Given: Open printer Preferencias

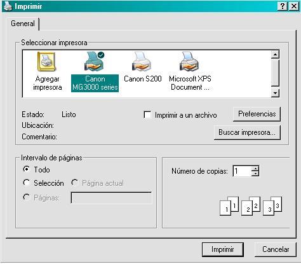Looking at the screenshot, I should 257,114.
